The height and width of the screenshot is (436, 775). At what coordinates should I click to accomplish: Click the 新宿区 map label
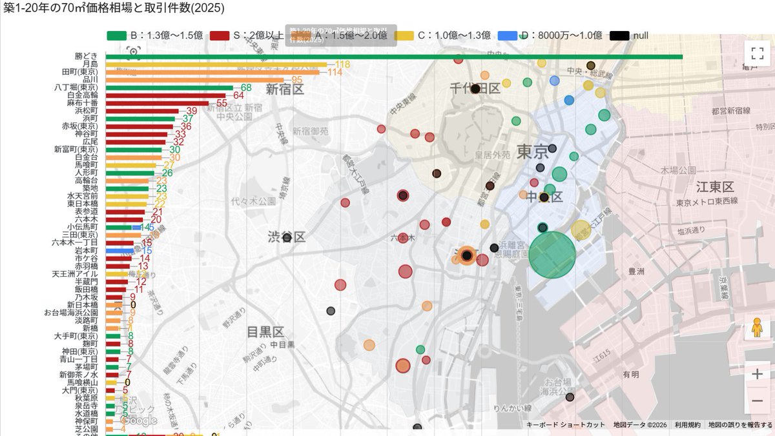[284, 89]
